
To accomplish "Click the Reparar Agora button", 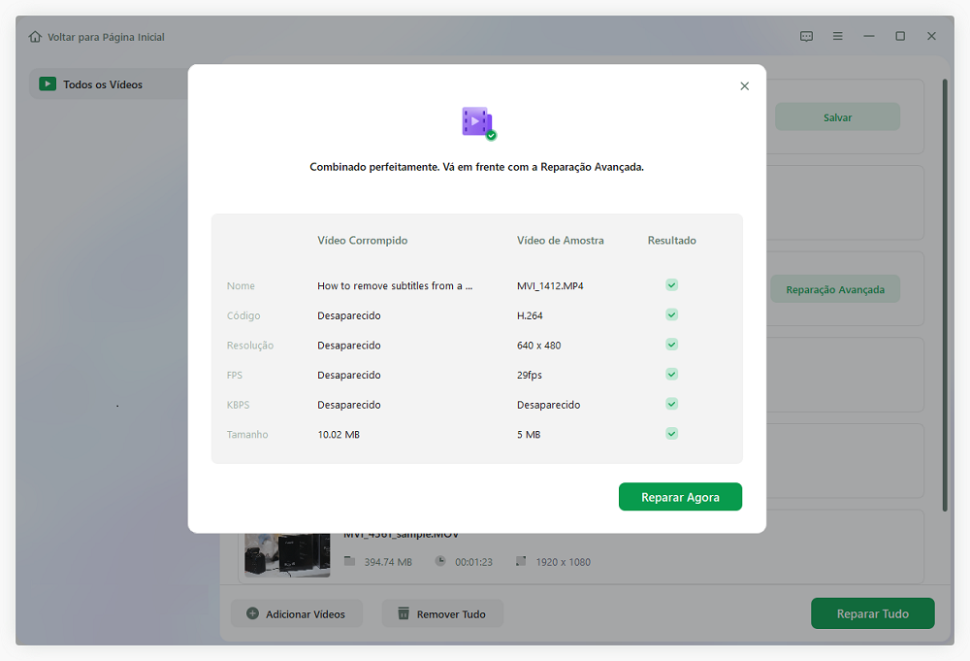I will coord(680,497).
